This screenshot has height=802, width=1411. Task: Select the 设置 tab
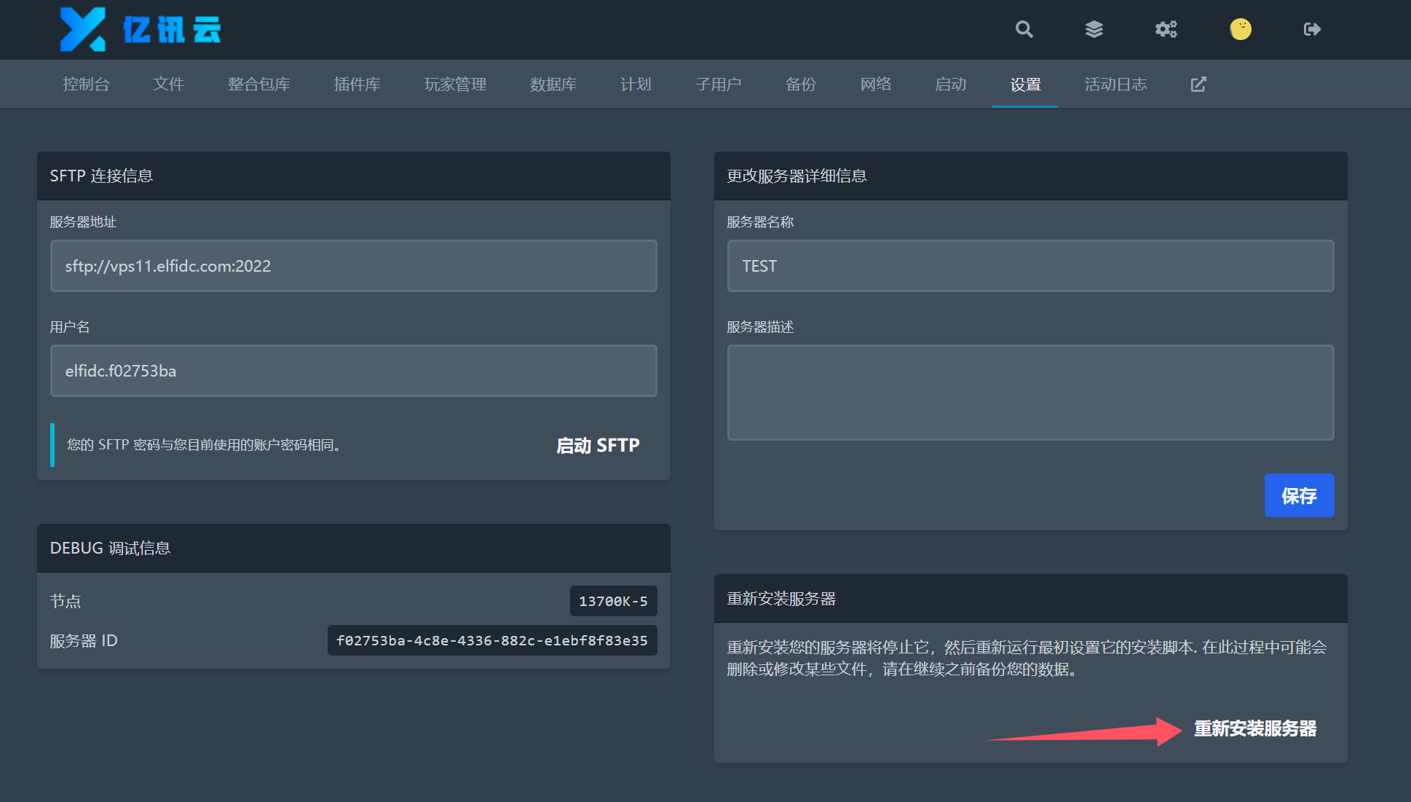[1025, 84]
